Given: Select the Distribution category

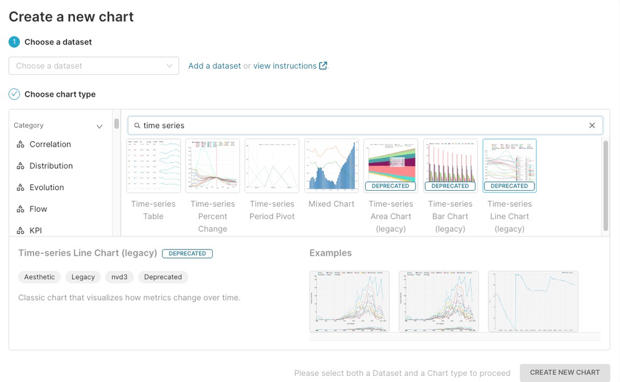Looking at the screenshot, I should tap(51, 166).
